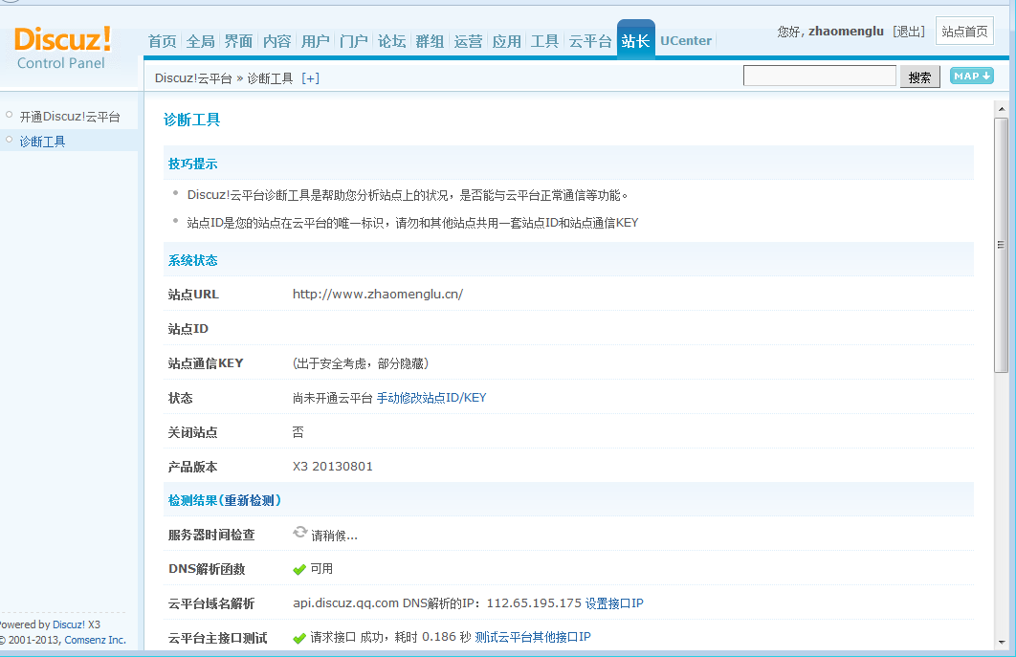The height and width of the screenshot is (657, 1016).
Task: Open the 界面 menu tab
Action: point(238,41)
